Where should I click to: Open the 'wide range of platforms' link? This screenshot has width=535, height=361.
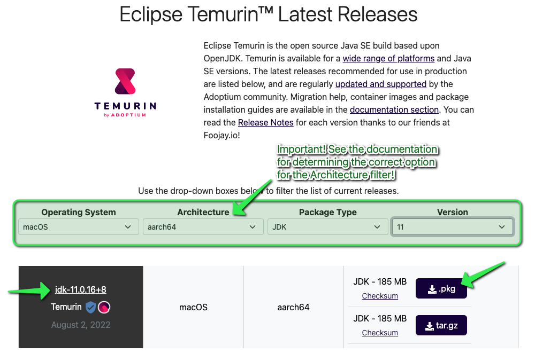point(388,58)
